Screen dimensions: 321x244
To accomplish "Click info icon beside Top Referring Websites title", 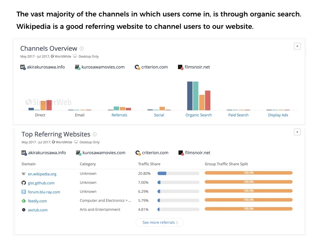I will click(x=95, y=134).
